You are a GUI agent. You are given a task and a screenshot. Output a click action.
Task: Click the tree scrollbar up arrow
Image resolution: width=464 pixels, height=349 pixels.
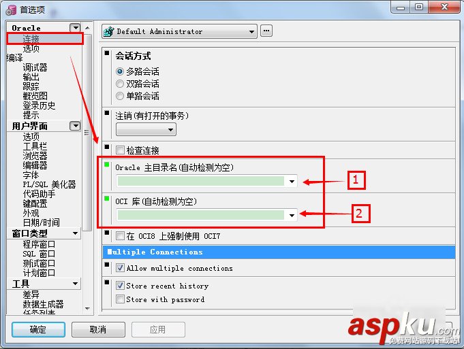coord(87,28)
